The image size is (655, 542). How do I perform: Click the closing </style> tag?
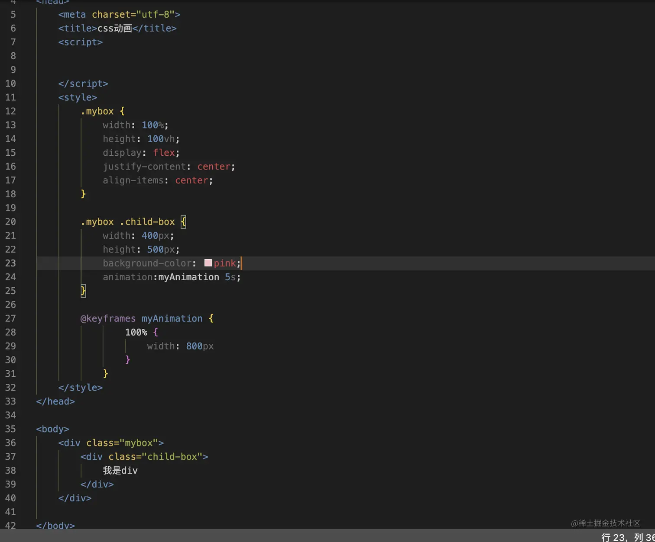click(81, 388)
